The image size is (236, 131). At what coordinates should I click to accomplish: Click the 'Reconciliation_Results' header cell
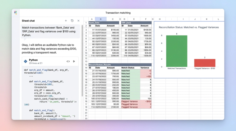click(120, 65)
